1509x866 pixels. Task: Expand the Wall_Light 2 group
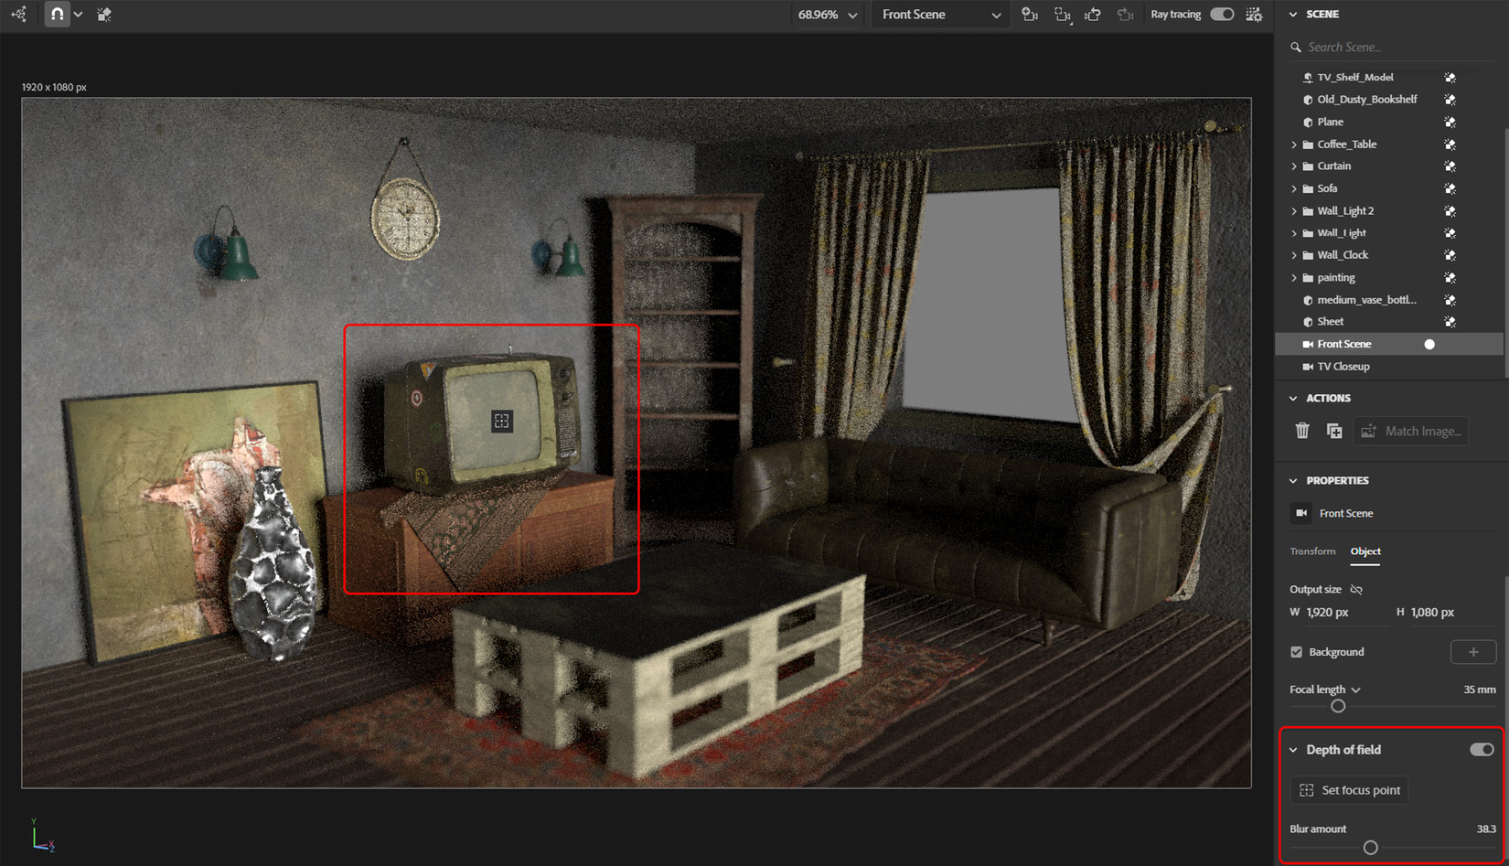(1294, 211)
